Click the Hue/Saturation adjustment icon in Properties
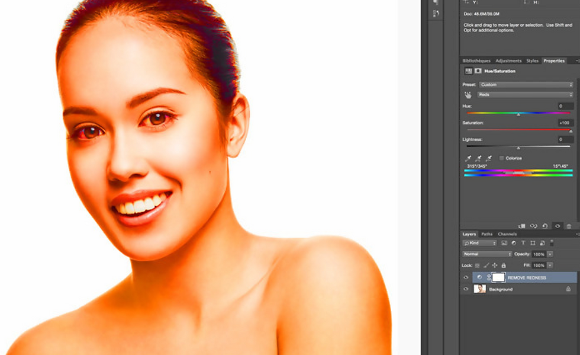The image size is (580, 355). (469, 71)
